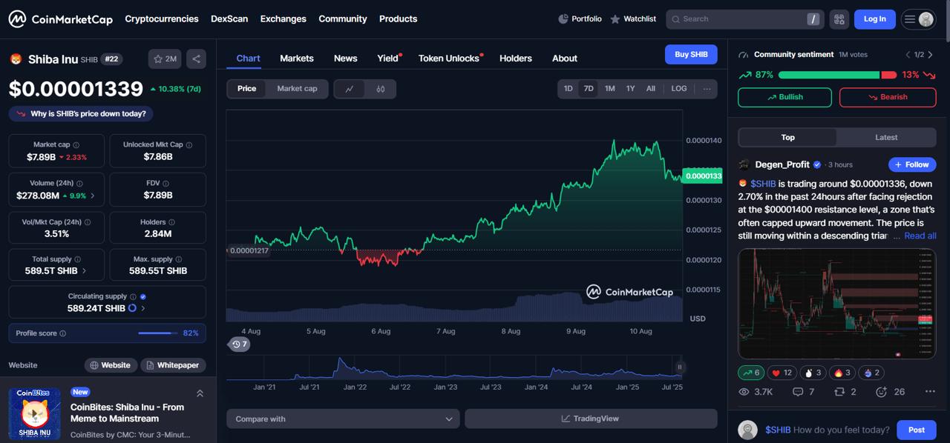The image size is (950, 443).
Task: Vote Bullish on community sentiment
Action: [784, 97]
